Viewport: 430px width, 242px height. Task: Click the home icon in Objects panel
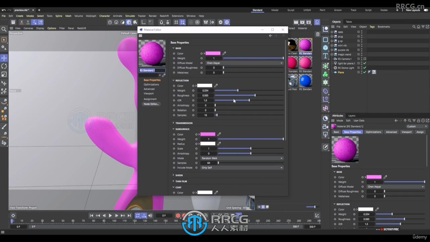(418, 27)
